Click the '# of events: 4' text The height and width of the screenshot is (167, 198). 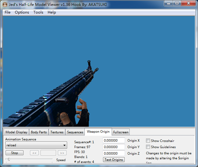pos(84,162)
